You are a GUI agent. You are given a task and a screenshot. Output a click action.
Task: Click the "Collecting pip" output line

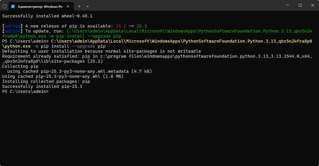pyautogui.click(x=20, y=66)
